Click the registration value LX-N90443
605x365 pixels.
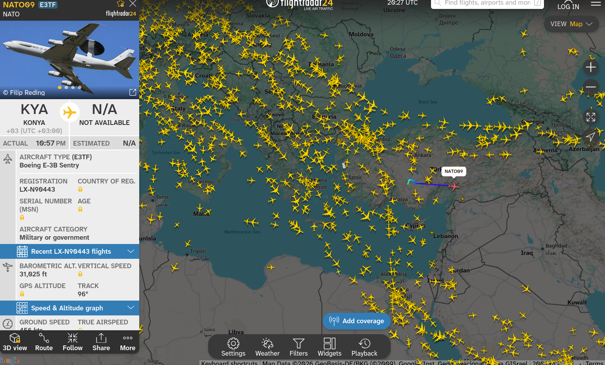pos(38,189)
